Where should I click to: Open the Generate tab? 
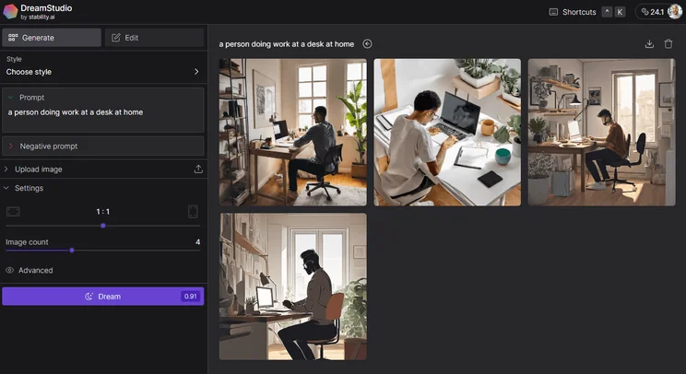point(52,38)
